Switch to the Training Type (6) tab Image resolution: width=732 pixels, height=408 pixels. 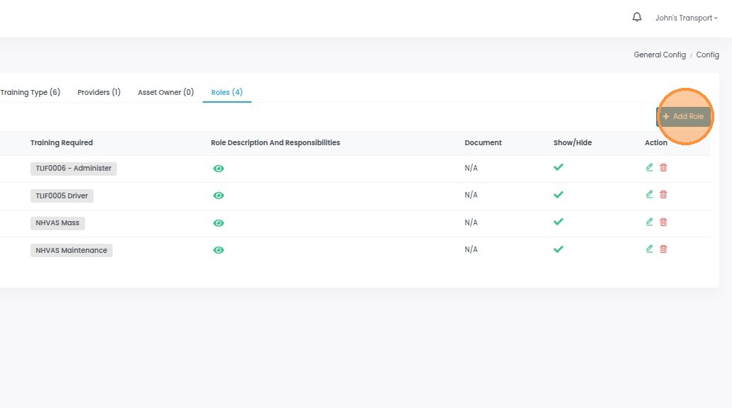point(30,92)
